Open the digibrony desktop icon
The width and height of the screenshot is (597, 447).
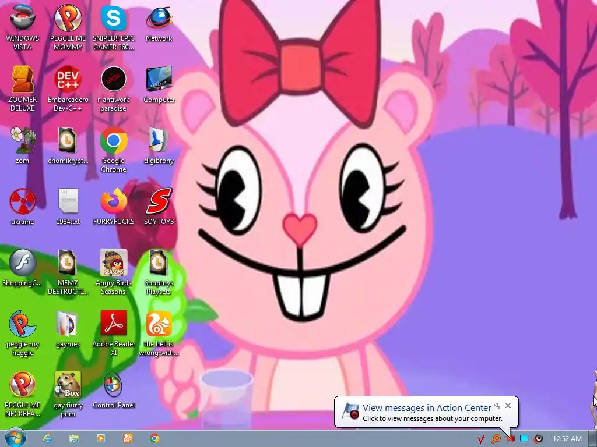[159, 146]
